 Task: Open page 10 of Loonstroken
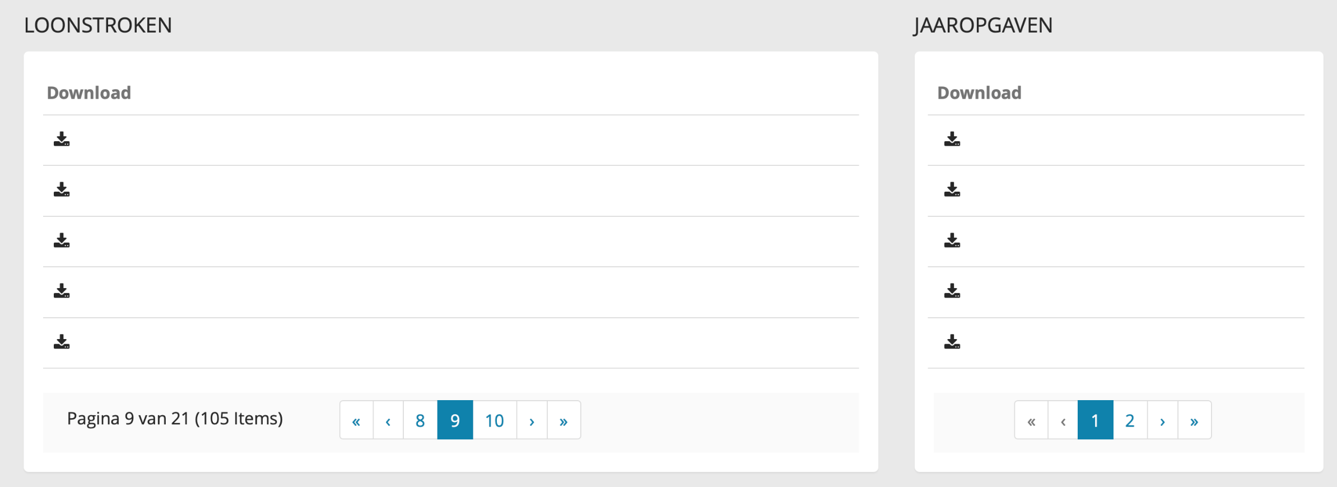495,420
